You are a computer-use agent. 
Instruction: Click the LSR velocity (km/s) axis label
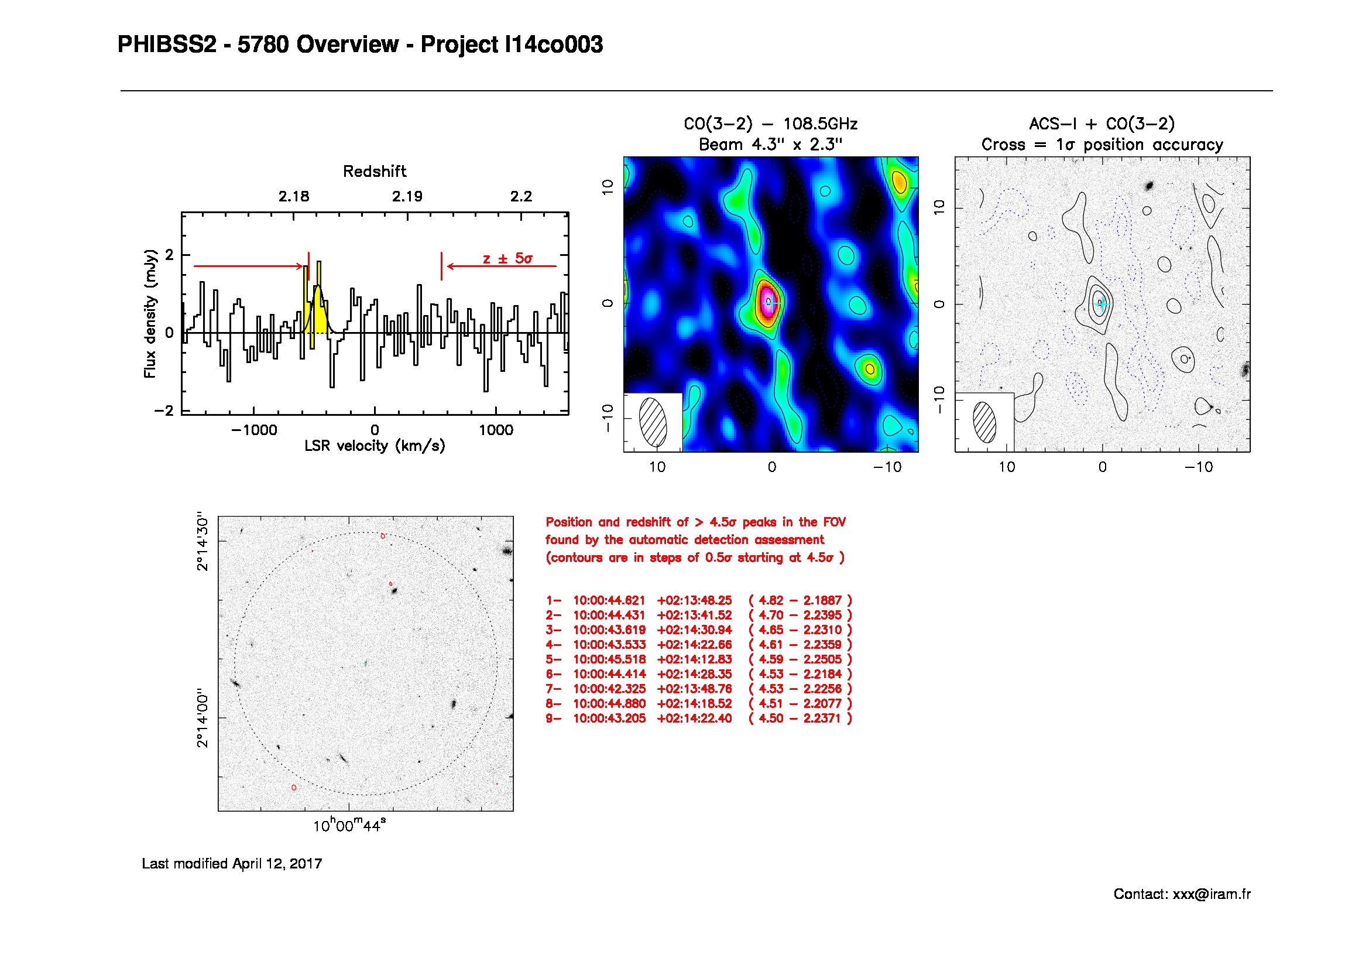pos(375,446)
